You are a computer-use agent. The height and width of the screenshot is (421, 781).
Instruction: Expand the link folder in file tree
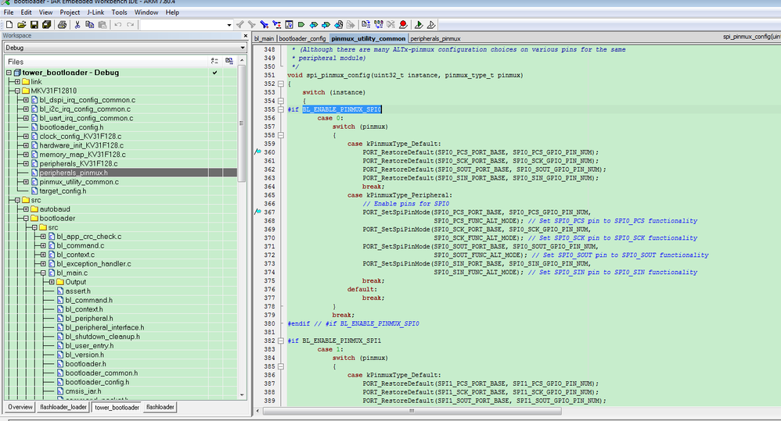point(16,81)
